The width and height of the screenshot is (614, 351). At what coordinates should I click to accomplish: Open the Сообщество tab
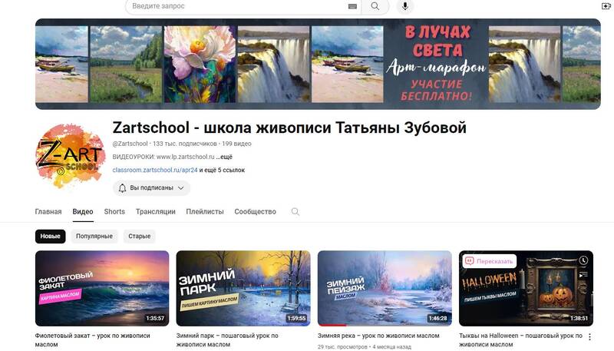pyautogui.click(x=256, y=212)
